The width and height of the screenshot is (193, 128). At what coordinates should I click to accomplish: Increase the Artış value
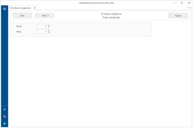pos(49,31)
